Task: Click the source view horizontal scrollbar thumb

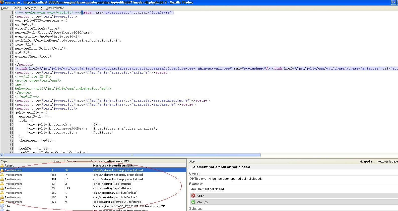Action: pos(132,155)
